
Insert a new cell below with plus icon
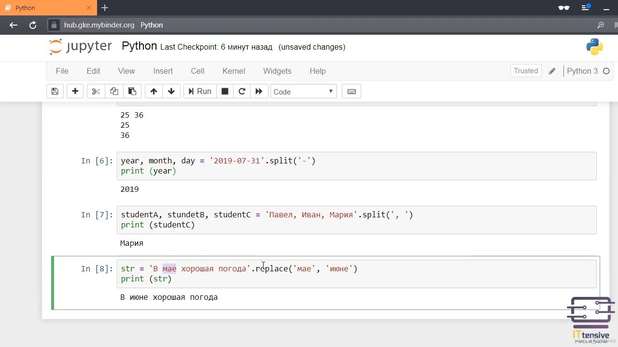pyautogui.click(x=75, y=92)
